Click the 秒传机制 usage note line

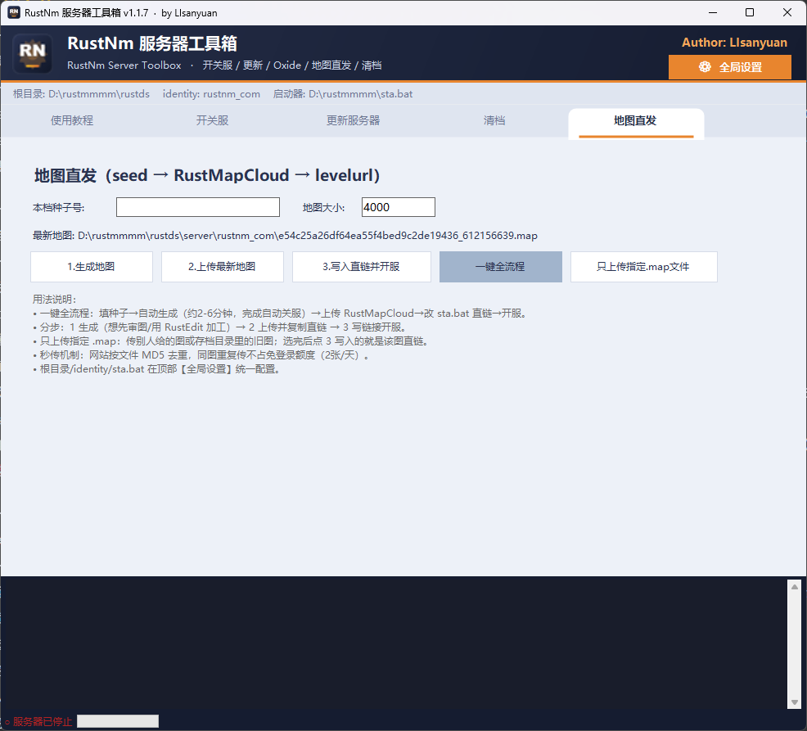tap(201, 355)
